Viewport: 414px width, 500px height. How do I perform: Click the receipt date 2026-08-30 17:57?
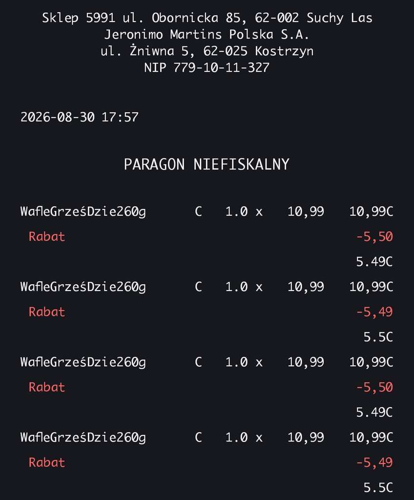point(80,117)
